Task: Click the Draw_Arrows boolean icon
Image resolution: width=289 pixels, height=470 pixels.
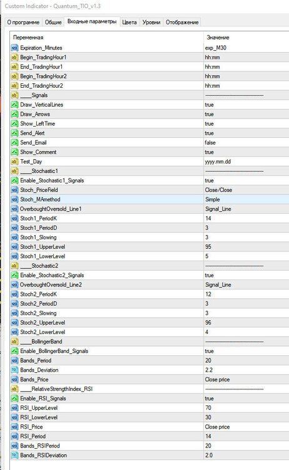Action: 14,114
